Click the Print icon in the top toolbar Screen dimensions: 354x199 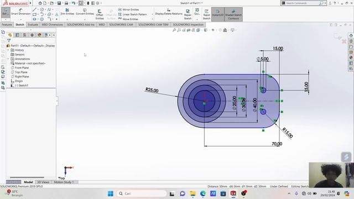(66, 3)
